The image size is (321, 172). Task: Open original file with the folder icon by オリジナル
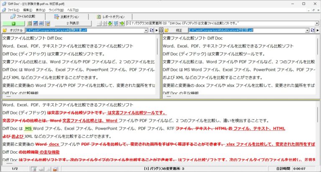click(x=5, y=30)
